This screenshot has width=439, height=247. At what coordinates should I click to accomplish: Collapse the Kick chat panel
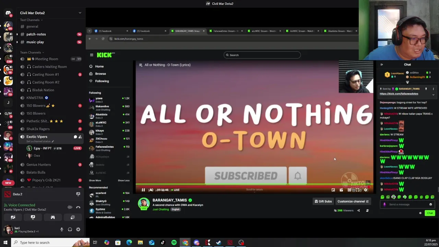tap(382, 64)
